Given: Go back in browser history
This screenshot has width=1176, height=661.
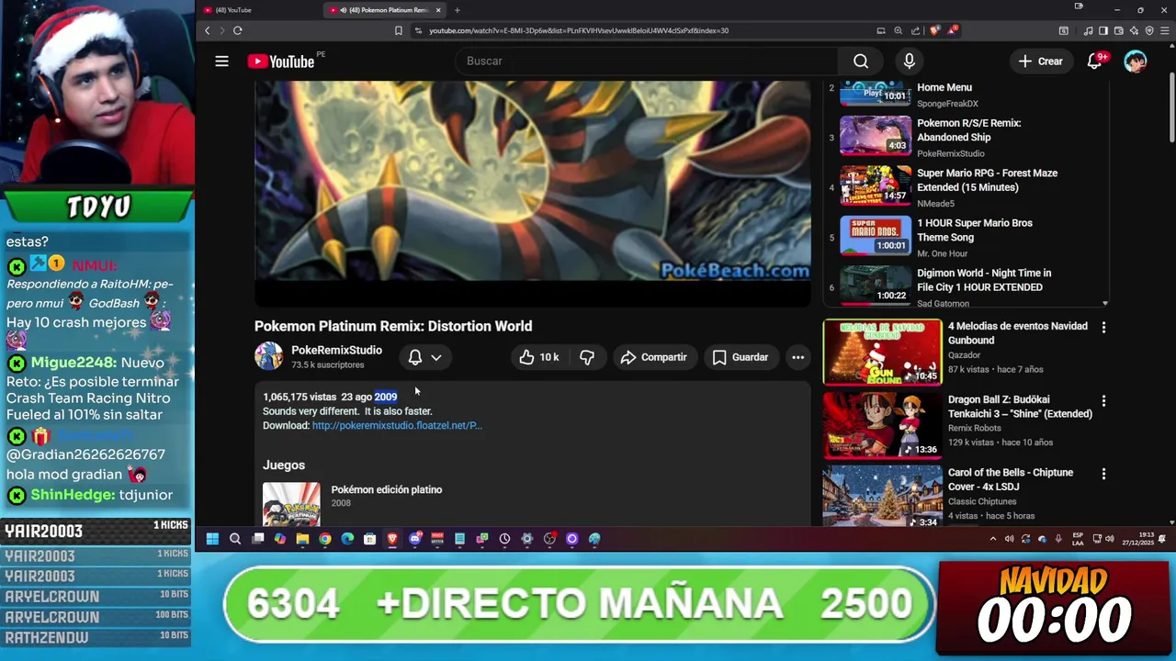Looking at the screenshot, I should point(208,30).
